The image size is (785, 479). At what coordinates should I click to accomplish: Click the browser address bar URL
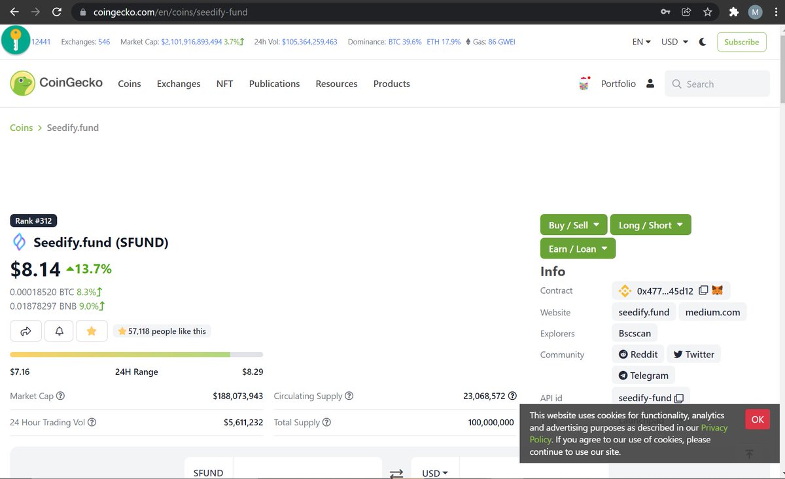(x=170, y=12)
